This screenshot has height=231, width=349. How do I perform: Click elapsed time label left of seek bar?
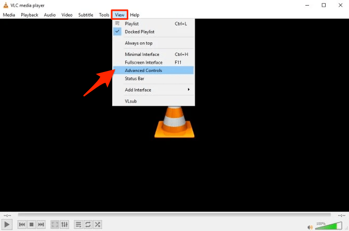tap(7, 215)
